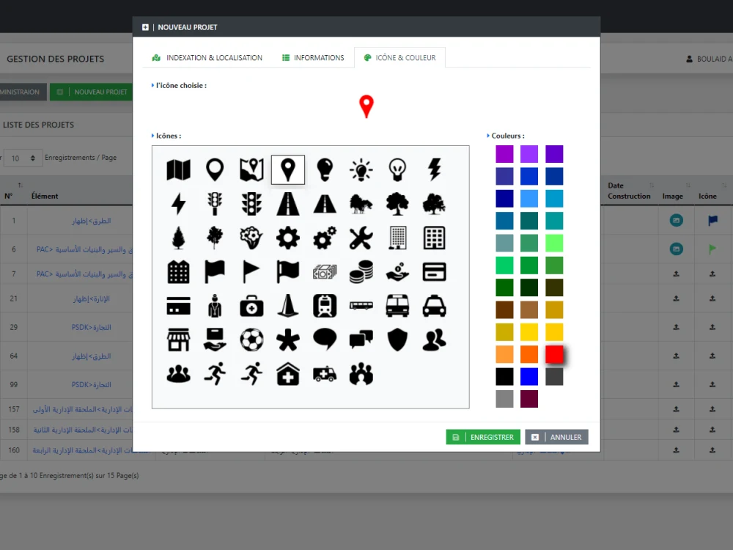The image size is (733, 550).
Task: Open the project link in row 157
Action: click(84, 409)
